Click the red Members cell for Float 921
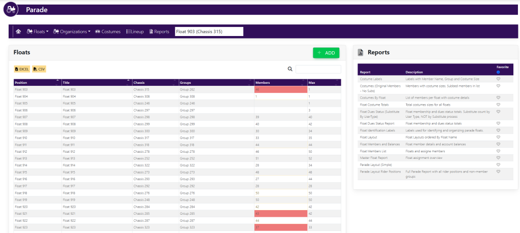Image resolution: width=520 pixels, height=233 pixels. [x=280, y=213]
